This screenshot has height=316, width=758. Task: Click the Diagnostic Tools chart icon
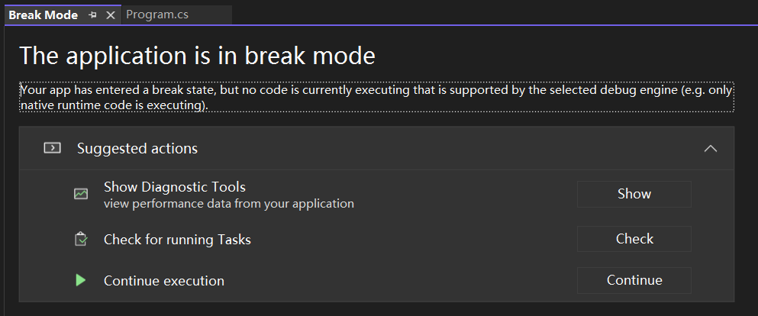pyautogui.click(x=81, y=194)
